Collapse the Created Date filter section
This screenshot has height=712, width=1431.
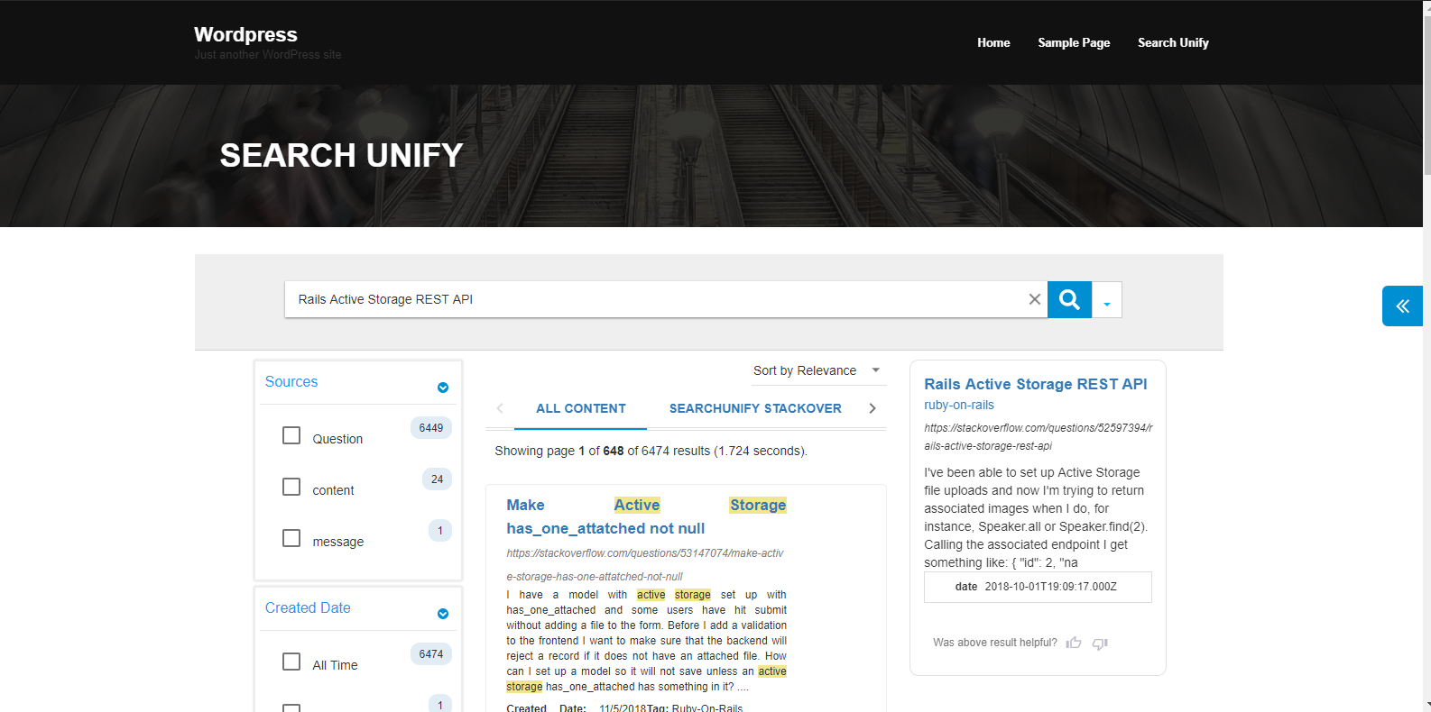(442, 614)
